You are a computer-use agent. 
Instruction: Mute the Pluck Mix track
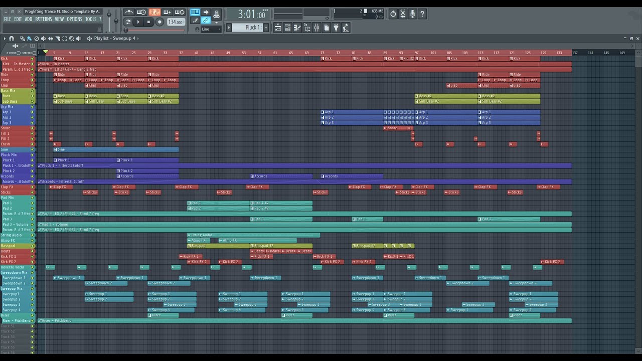33,155
